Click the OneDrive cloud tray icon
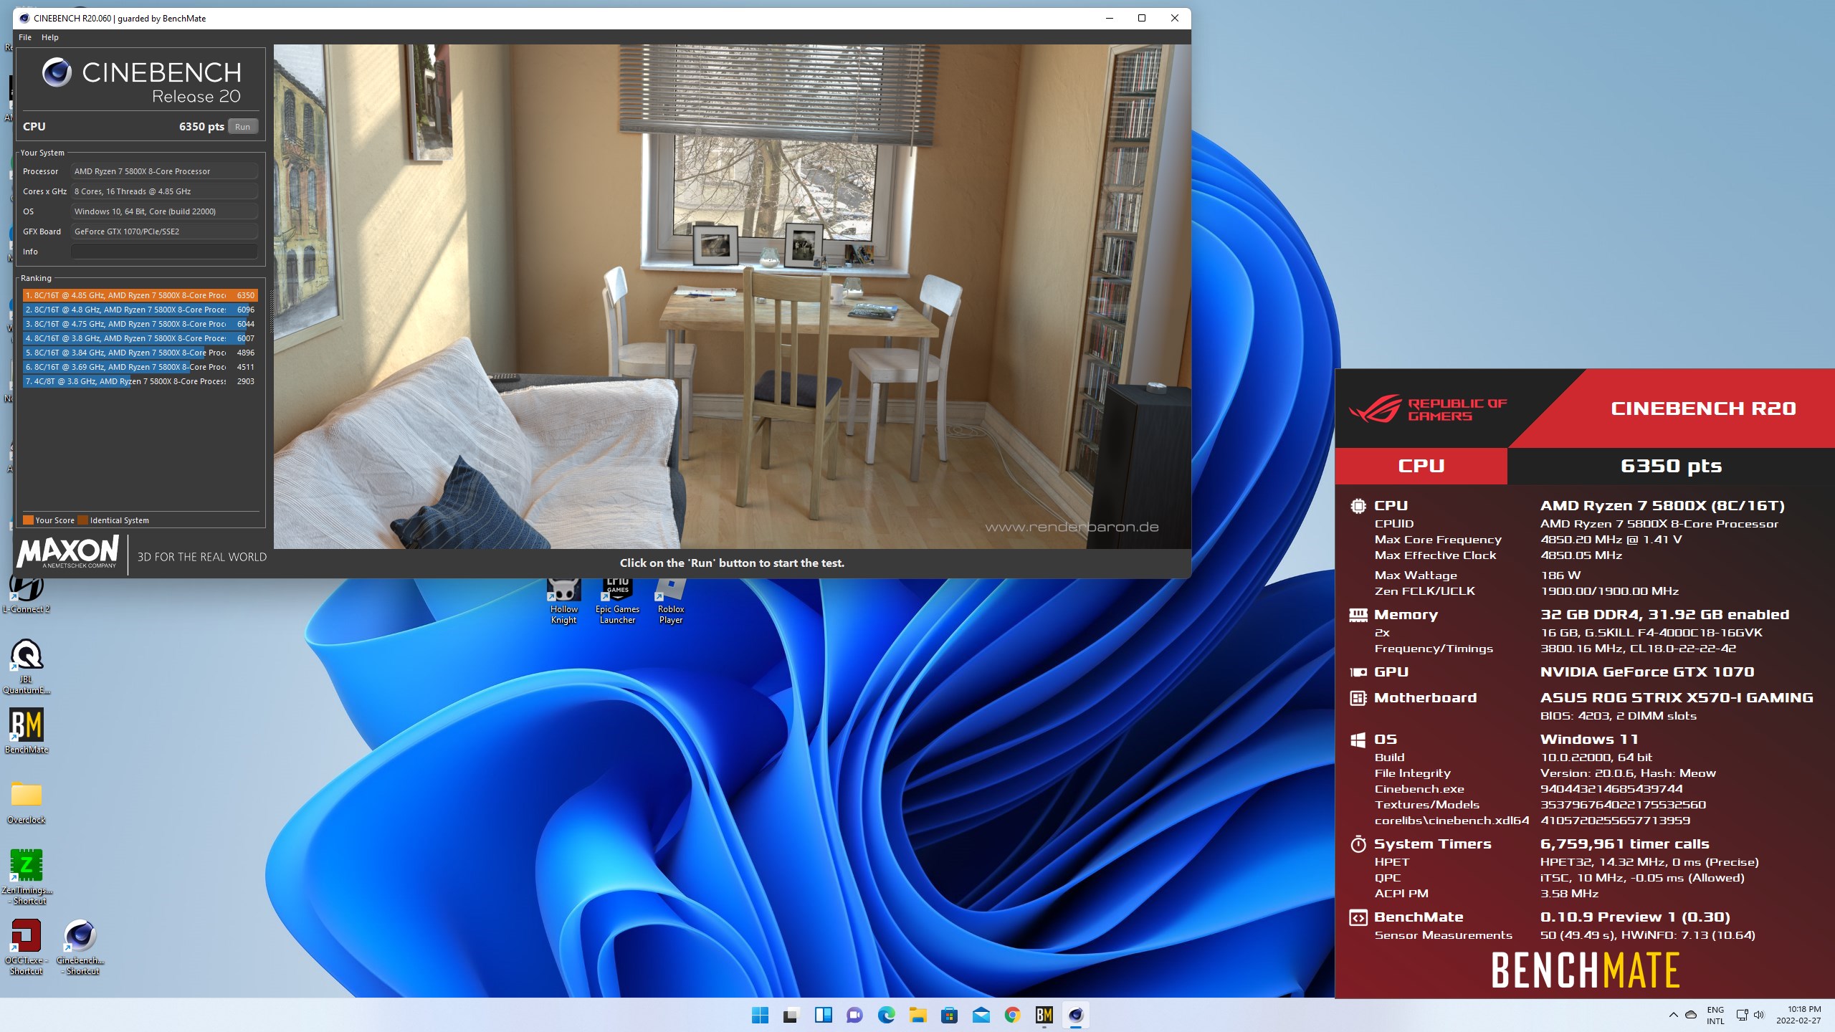The image size is (1835, 1032). (x=1691, y=1015)
